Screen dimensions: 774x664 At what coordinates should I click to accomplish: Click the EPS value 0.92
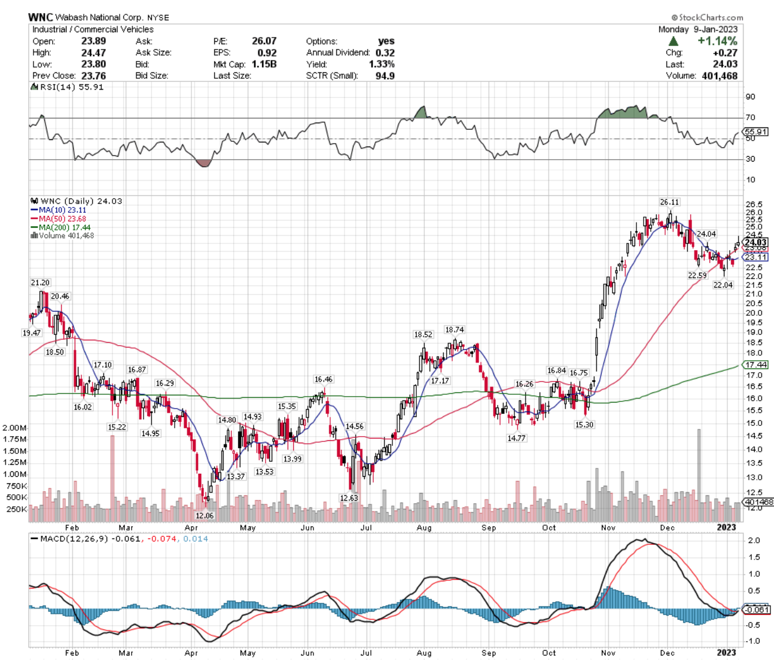pyautogui.click(x=267, y=53)
